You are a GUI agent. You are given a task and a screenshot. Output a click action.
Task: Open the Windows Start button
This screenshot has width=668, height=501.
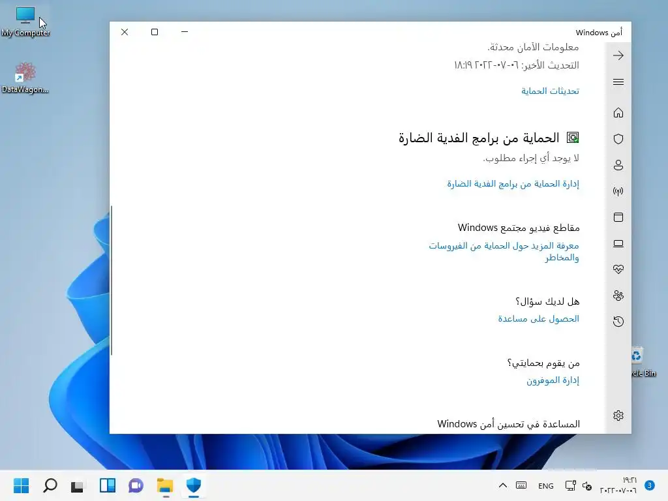(x=22, y=485)
